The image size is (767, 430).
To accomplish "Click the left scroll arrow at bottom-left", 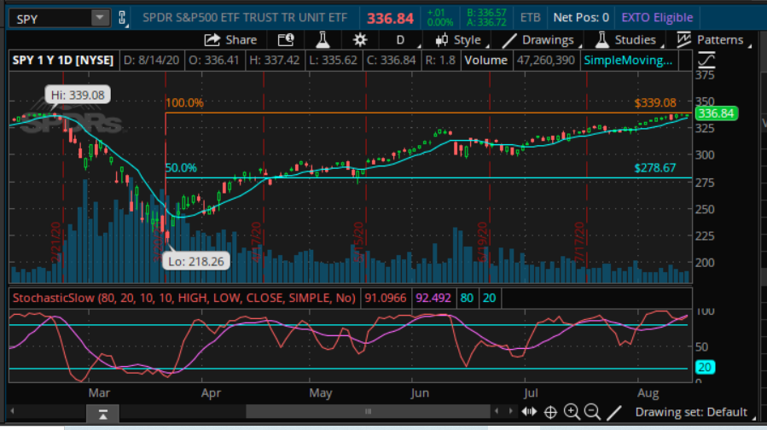I will pos(13,411).
